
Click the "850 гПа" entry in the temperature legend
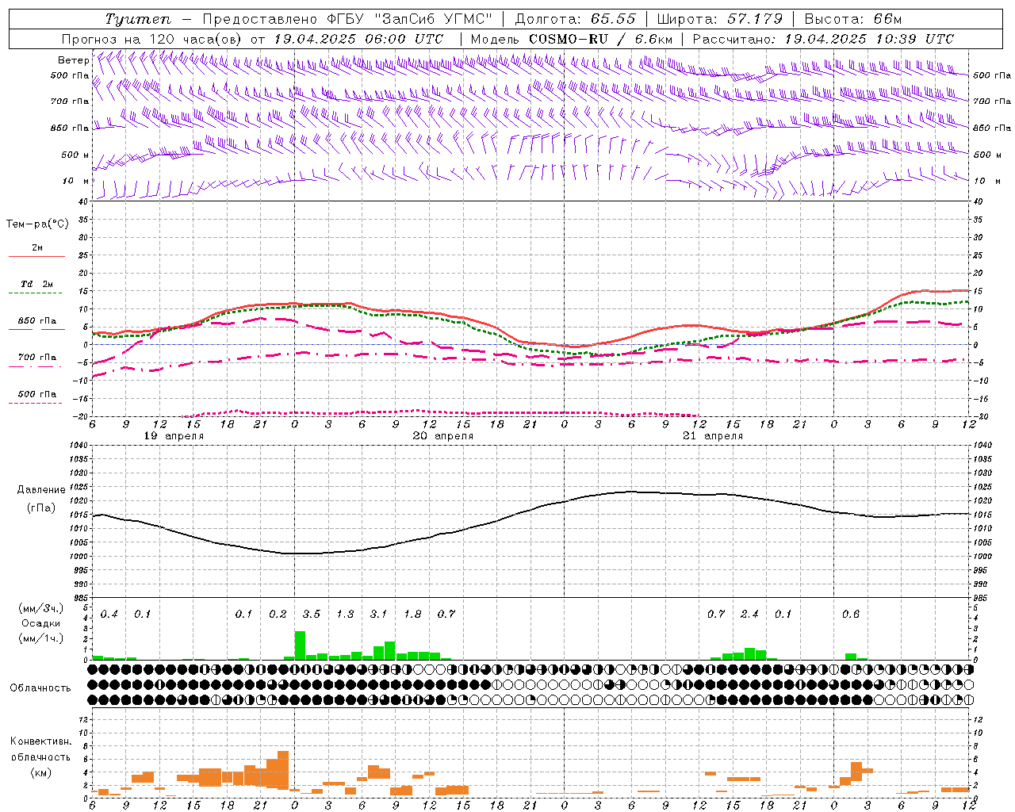pyautogui.click(x=37, y=321)
